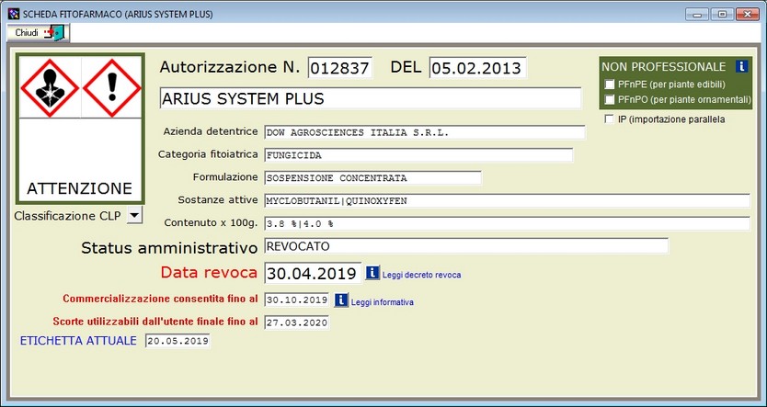
Task: Close the window with the red X
Action: click(748, 14)
